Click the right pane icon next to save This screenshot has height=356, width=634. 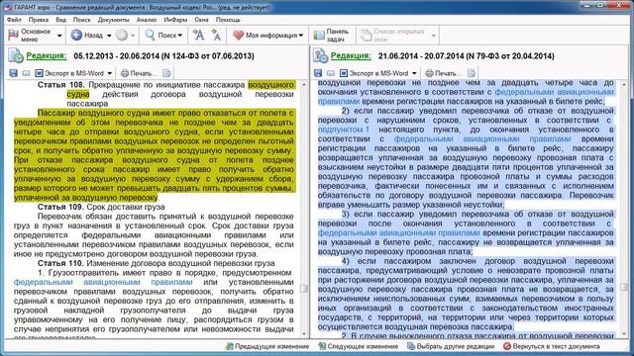point(330,73)
